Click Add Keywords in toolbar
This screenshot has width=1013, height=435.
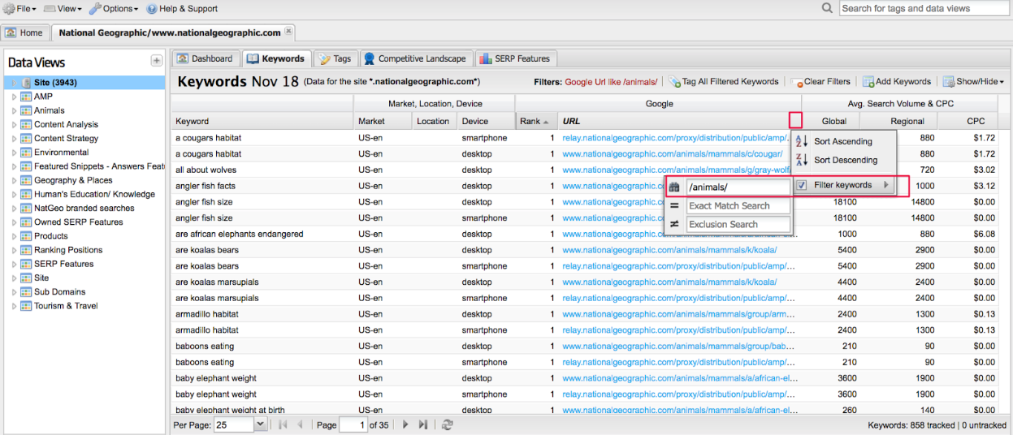pos(897,82)
